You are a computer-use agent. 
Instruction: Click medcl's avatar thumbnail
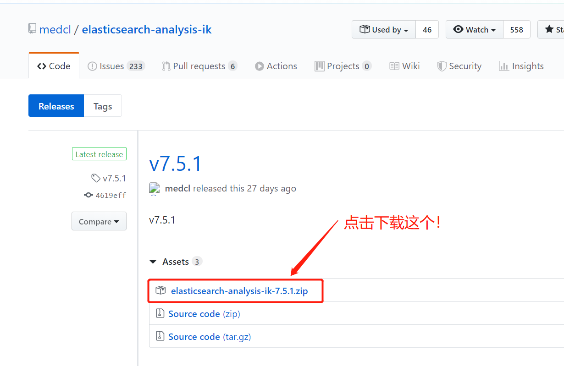pos(155,188)
